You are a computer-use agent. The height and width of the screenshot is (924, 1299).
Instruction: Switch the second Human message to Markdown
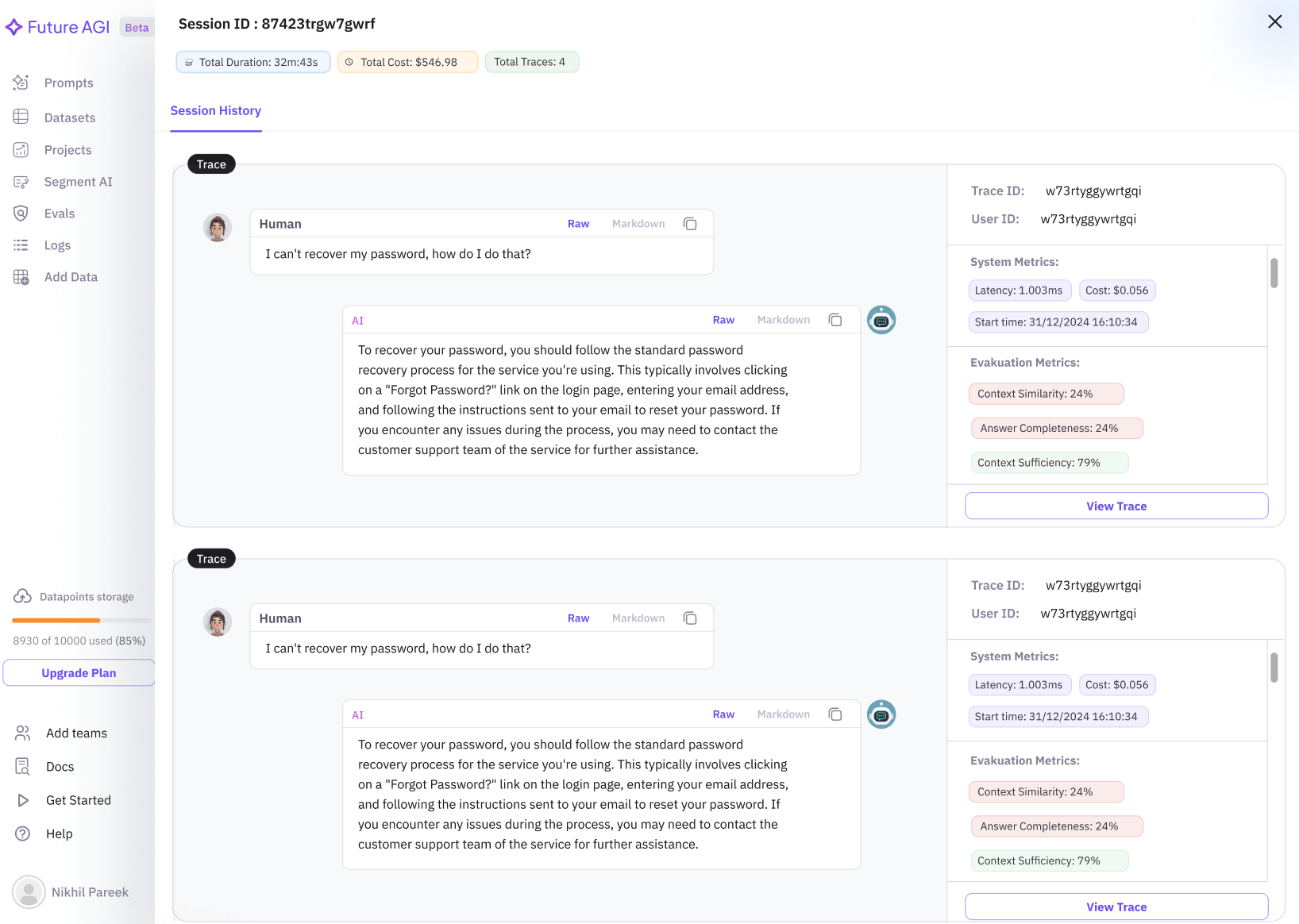638,618
